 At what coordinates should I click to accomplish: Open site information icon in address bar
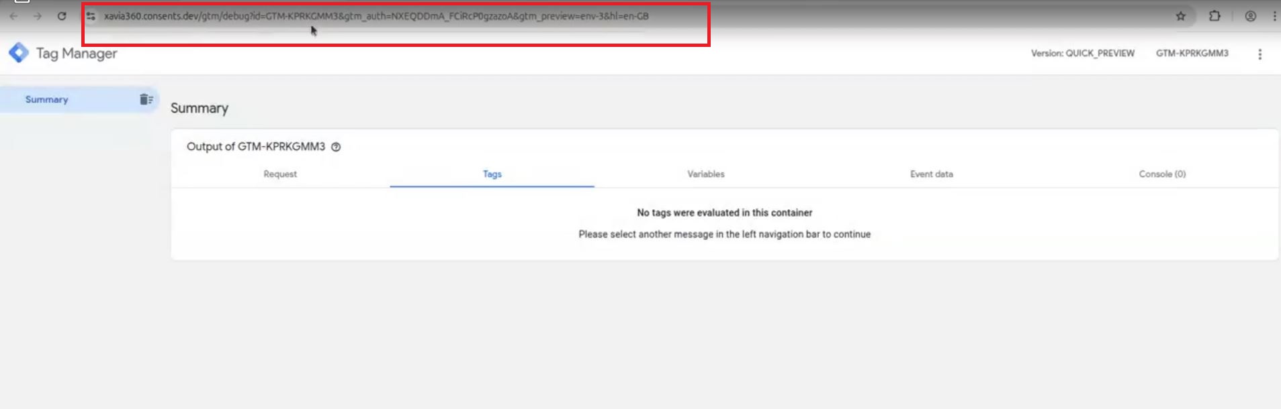91,16
